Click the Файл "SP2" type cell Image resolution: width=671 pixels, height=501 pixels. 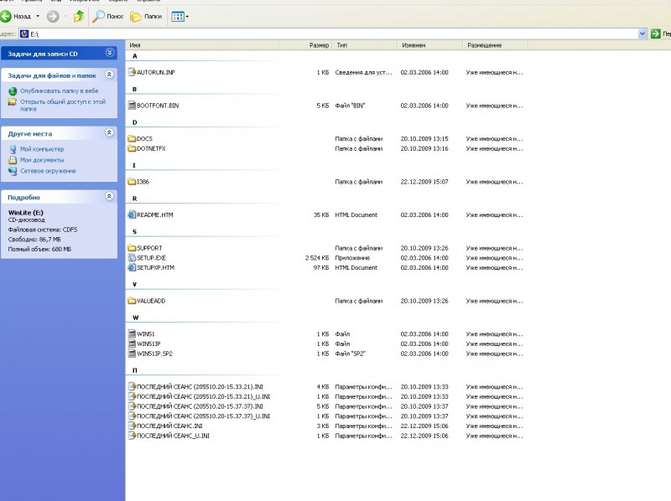(x=350, y=354)
